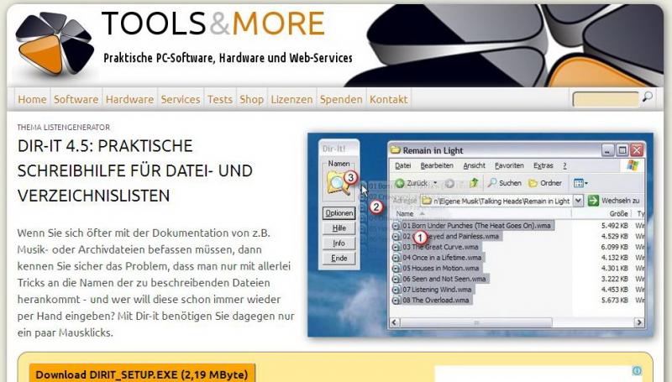Open the Bearbeiten menu in Explorer
This screenshot has width=672, height=382.
(437, 165)
